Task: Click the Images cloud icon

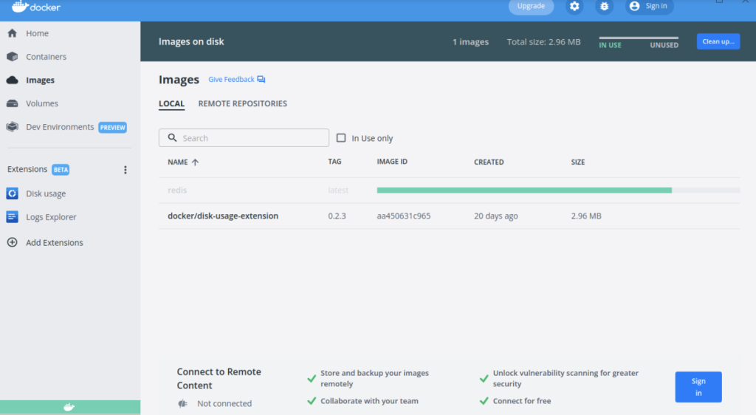Action: pyautogui.click(x=12, y=80)
